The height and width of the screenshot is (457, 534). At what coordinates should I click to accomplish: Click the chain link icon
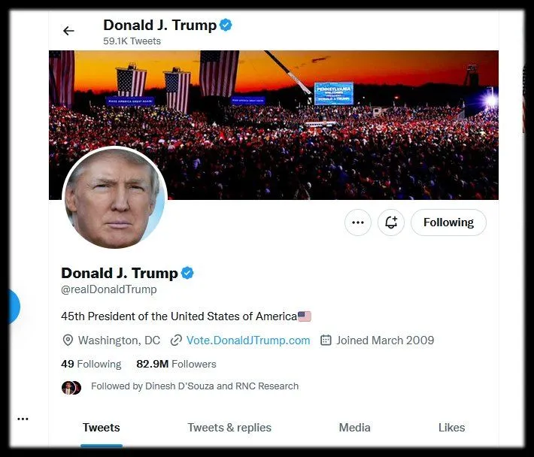coord(176,340)
